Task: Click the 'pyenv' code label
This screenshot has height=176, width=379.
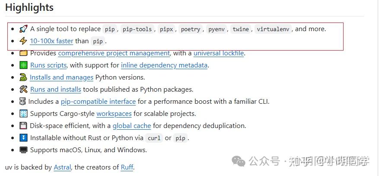Action: 217,29
